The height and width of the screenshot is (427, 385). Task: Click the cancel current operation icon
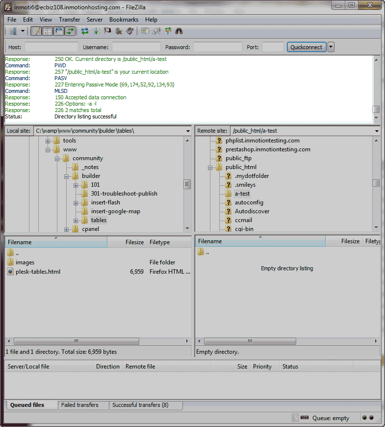tap(107, 31)
